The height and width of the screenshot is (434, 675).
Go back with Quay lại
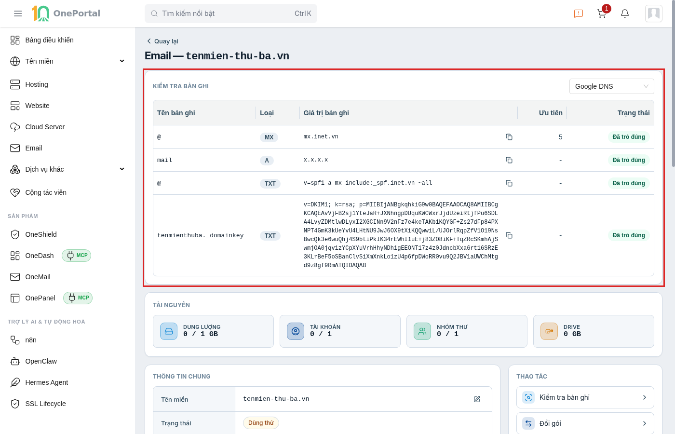(x=162, y=41)
